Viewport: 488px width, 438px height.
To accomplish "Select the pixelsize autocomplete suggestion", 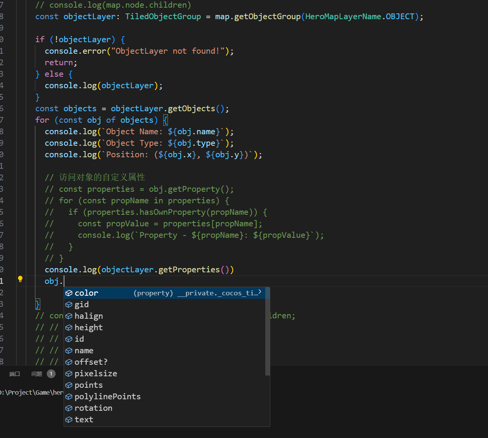I will [164, 374].
